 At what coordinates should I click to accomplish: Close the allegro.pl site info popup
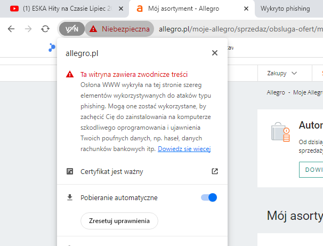(215, 53)
